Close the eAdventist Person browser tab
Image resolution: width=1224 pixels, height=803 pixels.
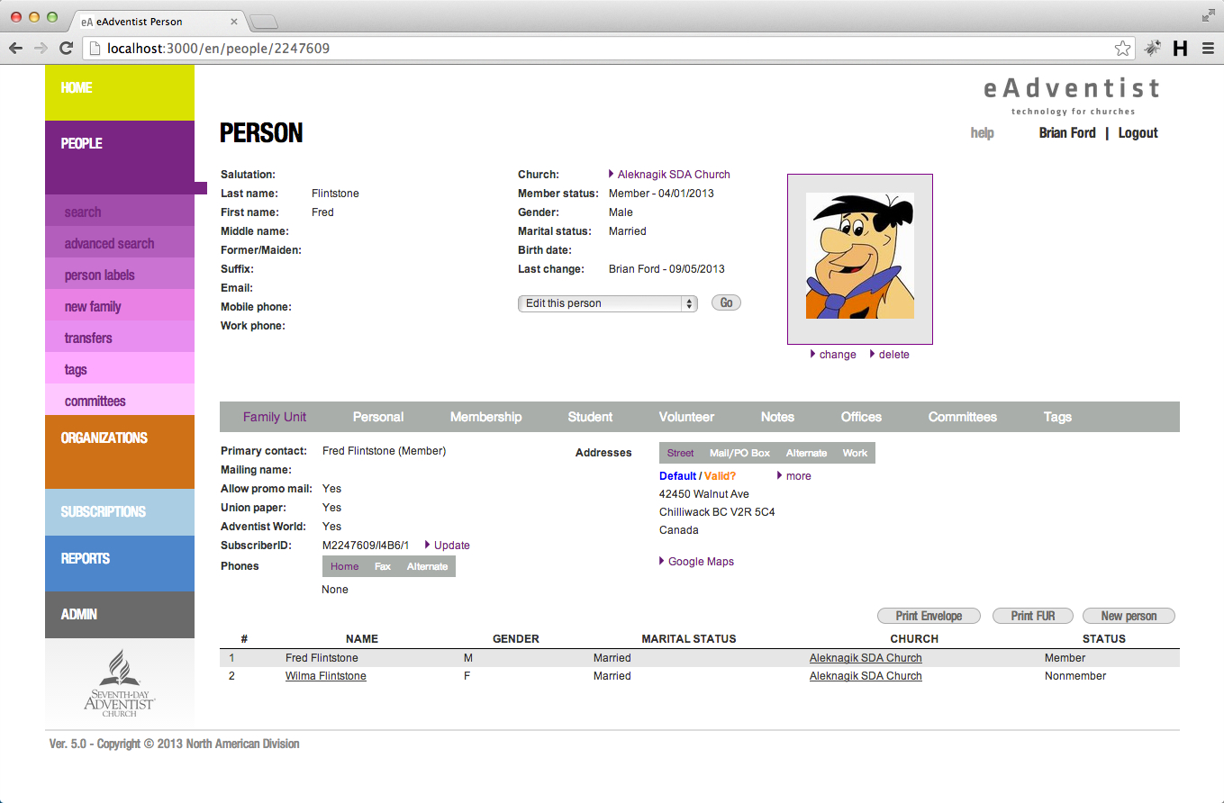click(235, 21)
